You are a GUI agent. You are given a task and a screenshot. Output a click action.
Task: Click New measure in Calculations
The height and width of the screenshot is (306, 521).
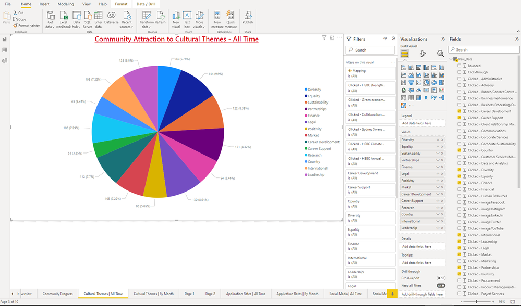coord(217,20)
